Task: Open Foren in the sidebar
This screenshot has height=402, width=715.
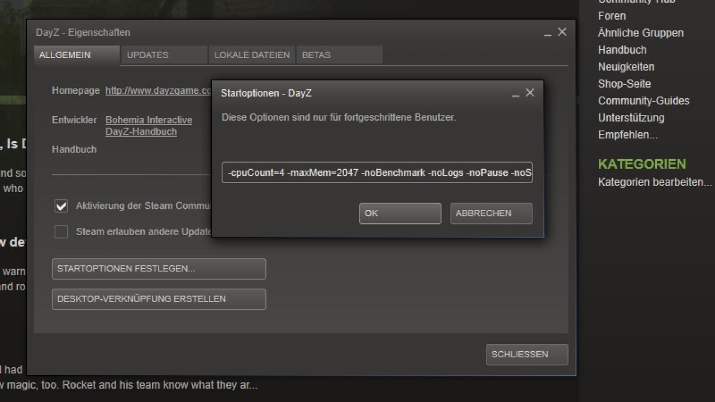Action: 612,16
